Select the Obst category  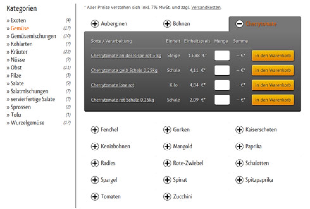[16, 68]
